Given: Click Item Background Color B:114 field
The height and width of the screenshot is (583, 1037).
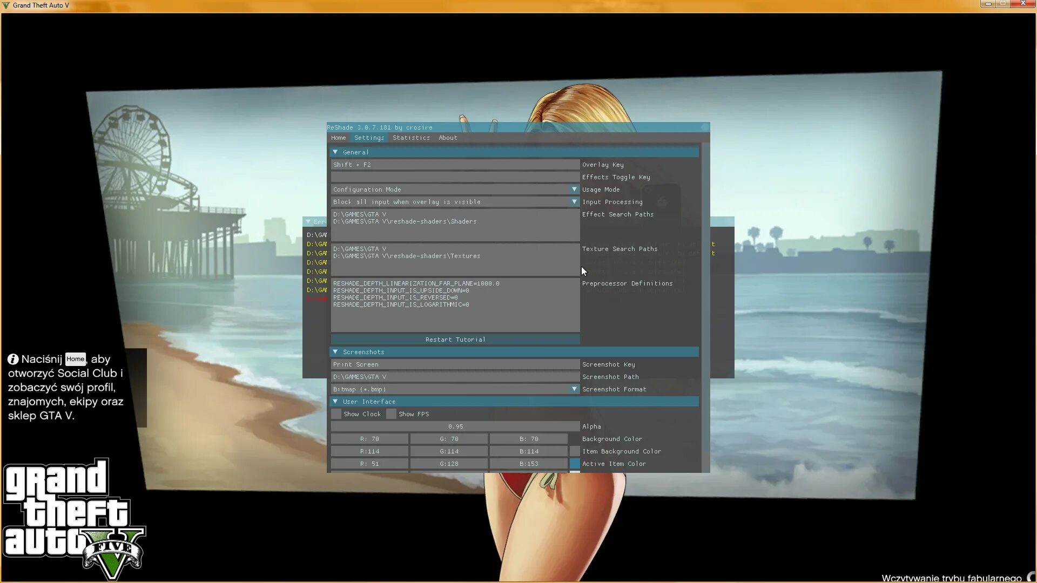Looking at the screenshot, I should [x=529, y=451].
